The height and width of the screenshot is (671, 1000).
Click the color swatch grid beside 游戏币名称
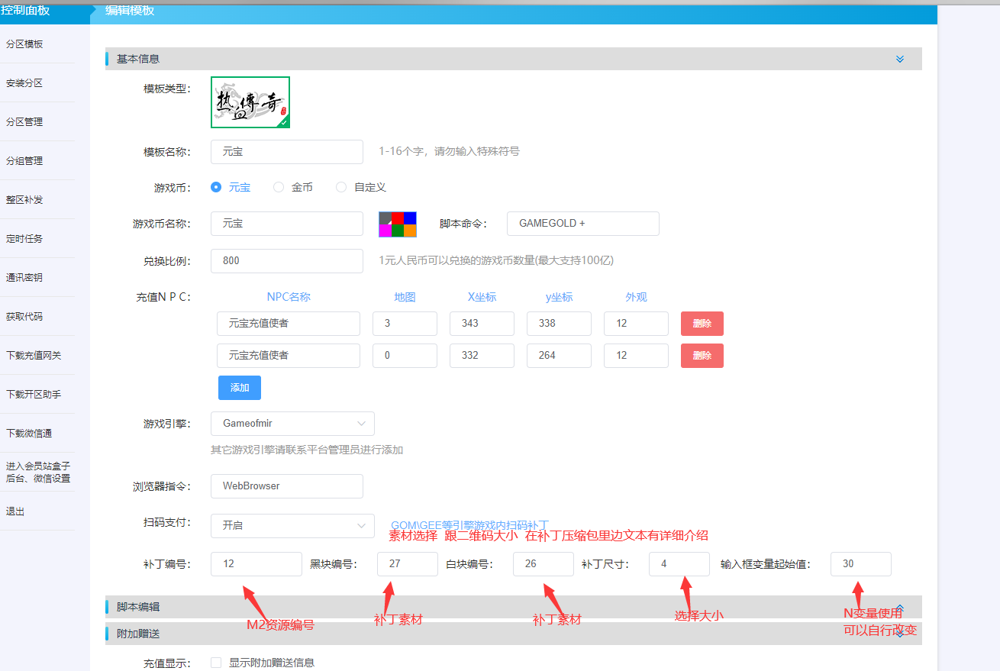pos(399,223)
